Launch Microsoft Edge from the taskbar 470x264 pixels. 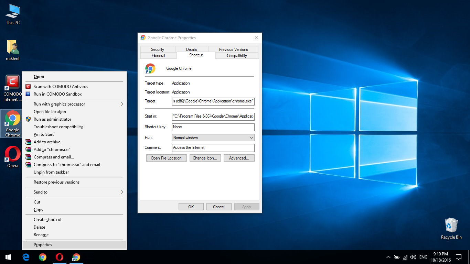pyautogui.click(x=26, y=257)
